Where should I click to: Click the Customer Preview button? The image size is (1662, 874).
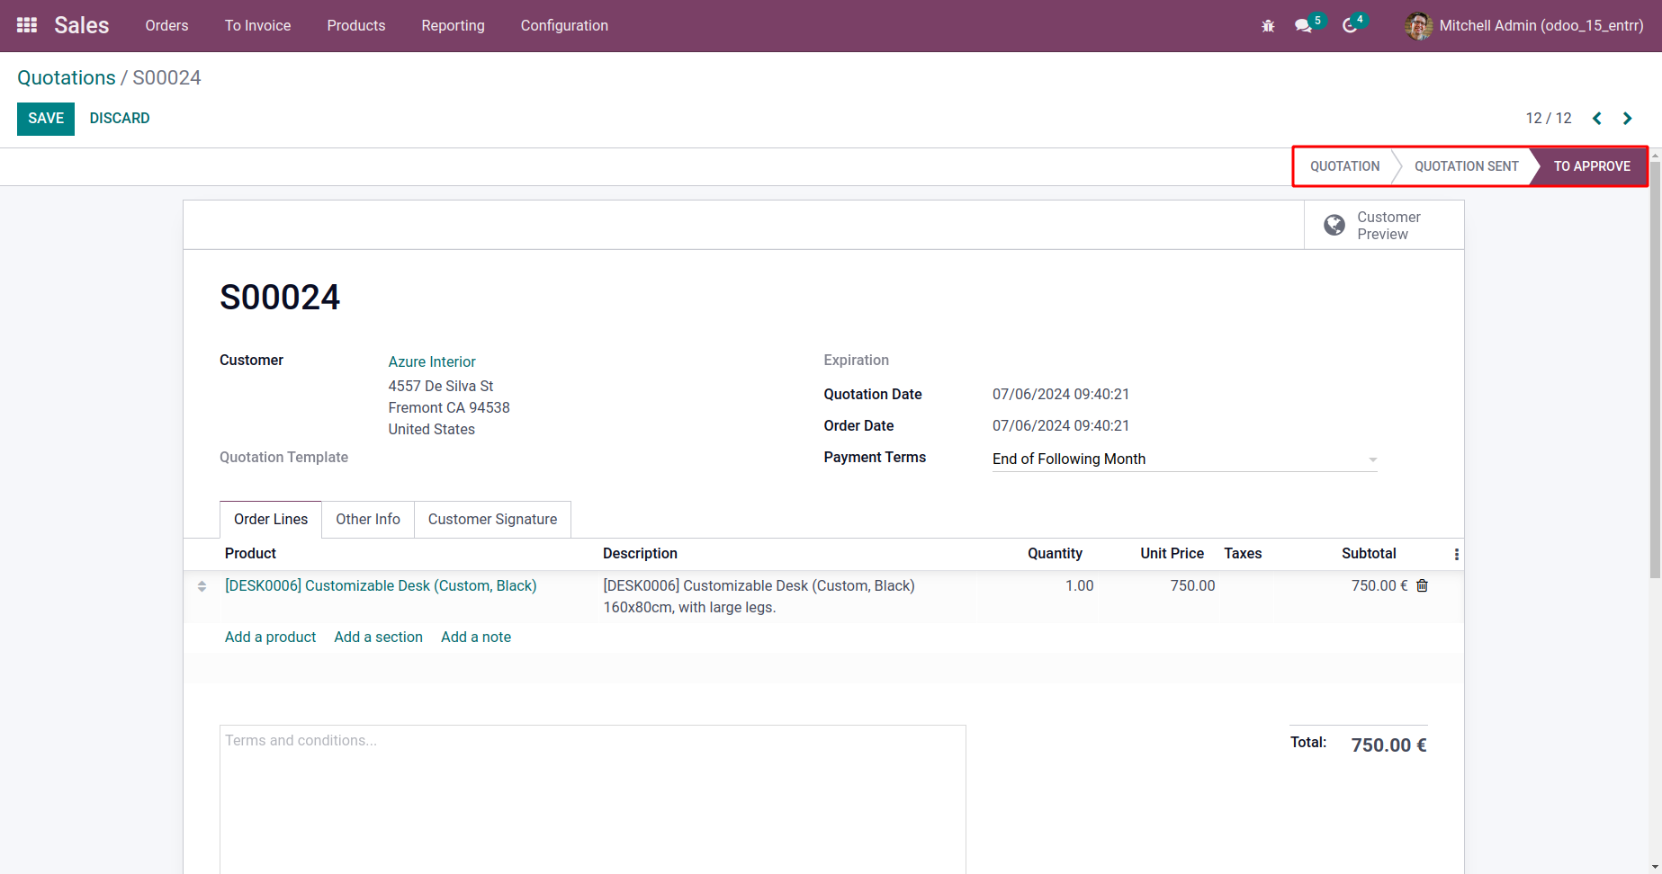click(1384, 225)
